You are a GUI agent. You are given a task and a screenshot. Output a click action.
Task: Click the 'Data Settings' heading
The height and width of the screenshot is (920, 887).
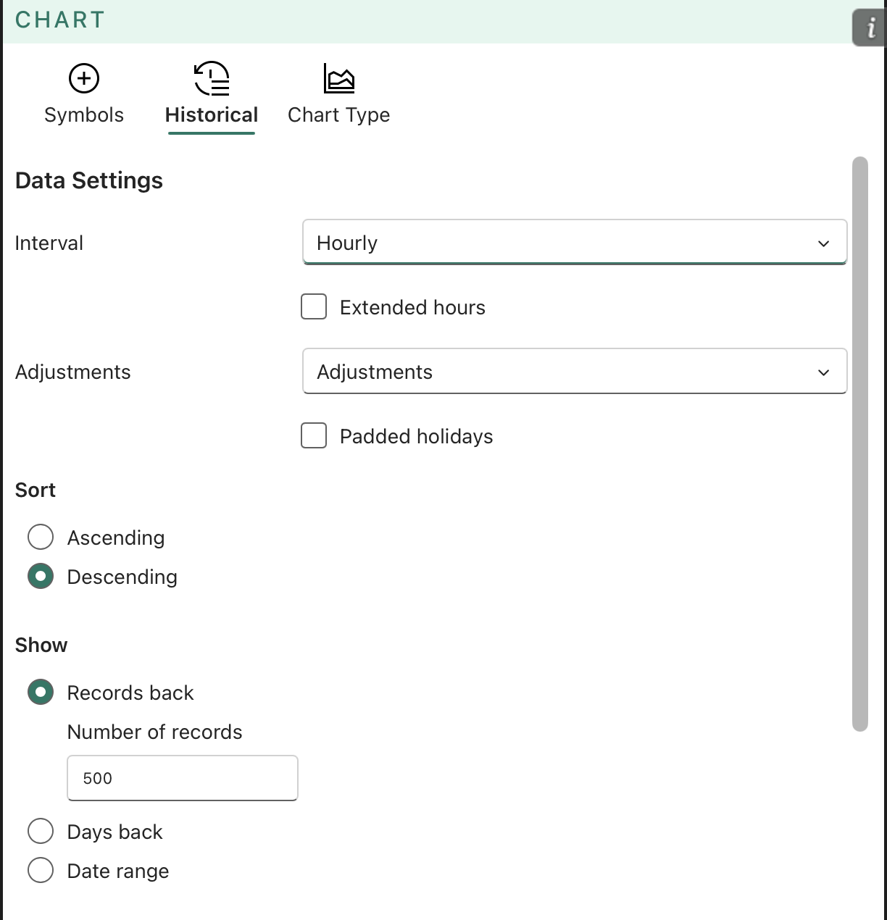click(x=89, y=181)
